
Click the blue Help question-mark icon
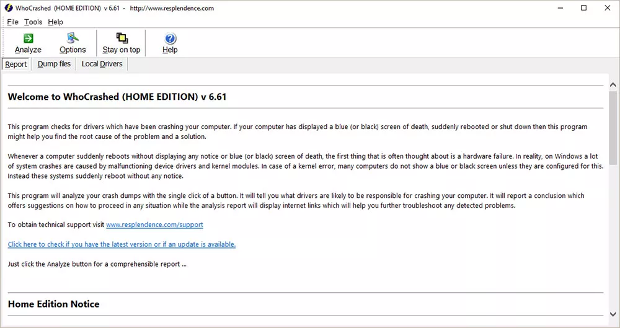[170, 38]
